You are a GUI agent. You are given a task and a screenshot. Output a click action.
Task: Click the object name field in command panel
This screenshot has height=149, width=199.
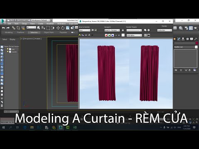click(184, 43)
